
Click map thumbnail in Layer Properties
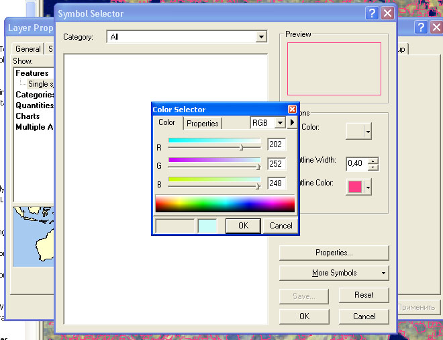pos(34,237)
